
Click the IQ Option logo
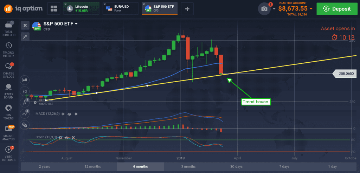pos(24,9)
